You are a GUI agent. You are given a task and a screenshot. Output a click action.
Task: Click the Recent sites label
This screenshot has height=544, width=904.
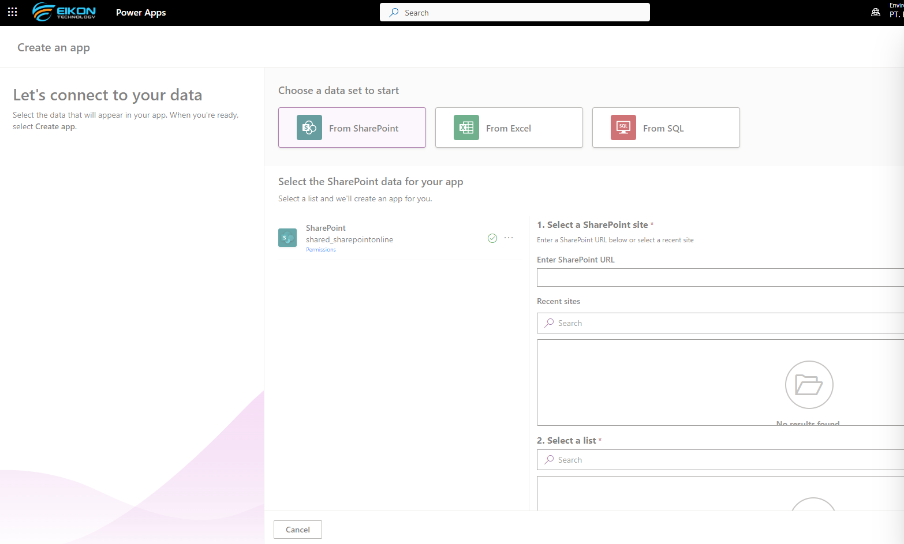(x=558, y=301)
